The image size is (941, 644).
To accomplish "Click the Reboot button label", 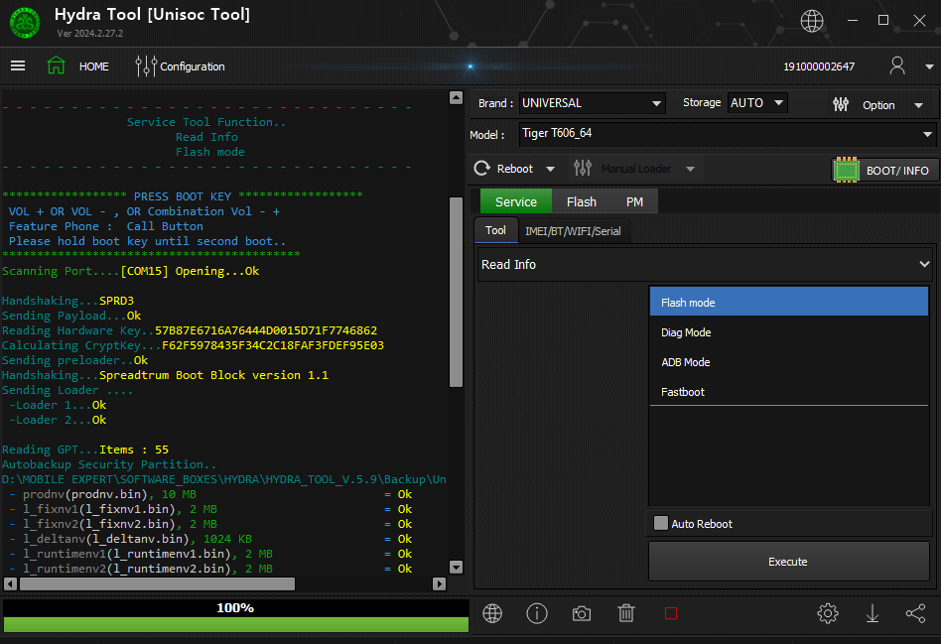I will point(515,169).
